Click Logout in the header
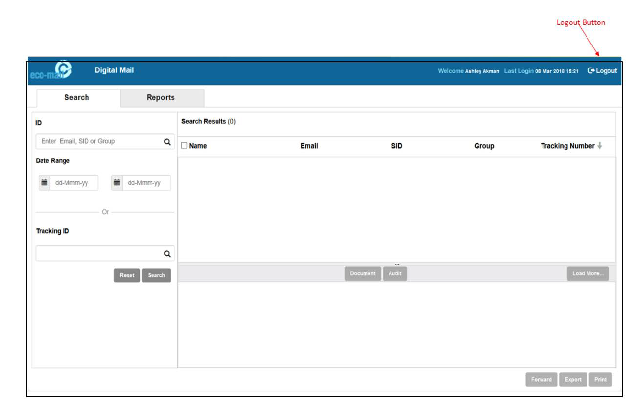 coord(602,71)
